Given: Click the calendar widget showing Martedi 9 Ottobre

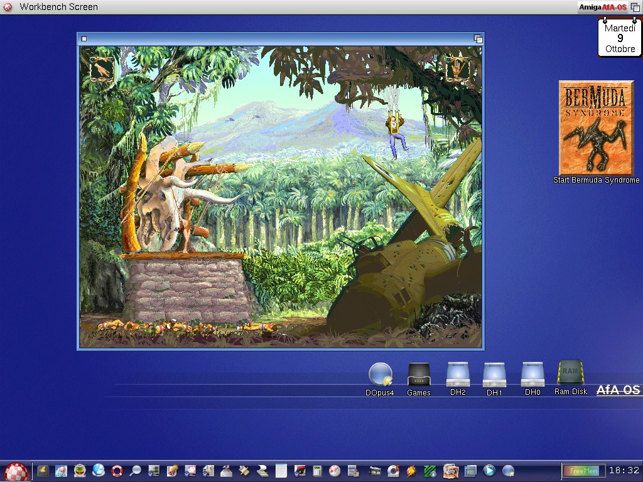Looking at the screenshot, I should coord(620,38).
